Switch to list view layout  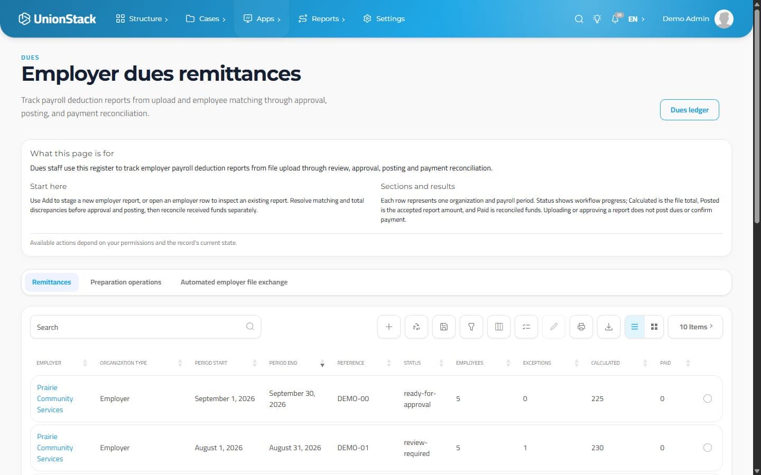(635, 327)
